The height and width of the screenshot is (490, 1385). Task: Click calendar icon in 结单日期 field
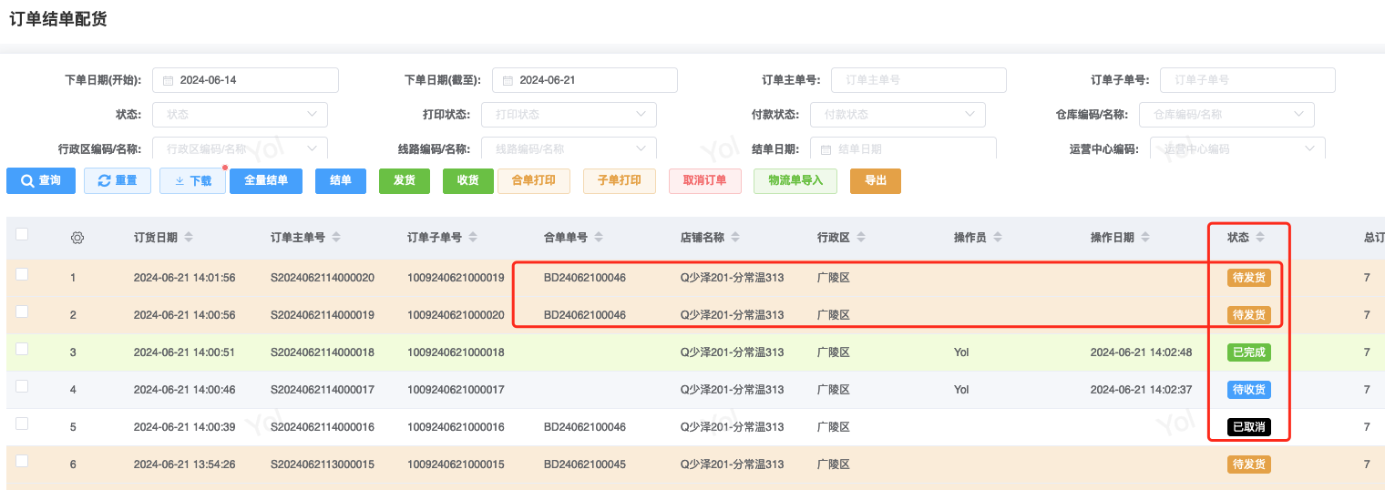[x=826, y=149]
